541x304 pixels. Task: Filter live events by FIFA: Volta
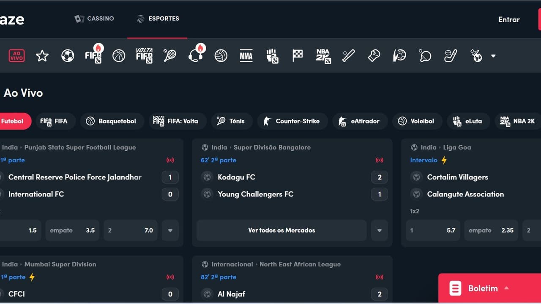[177, 121]
